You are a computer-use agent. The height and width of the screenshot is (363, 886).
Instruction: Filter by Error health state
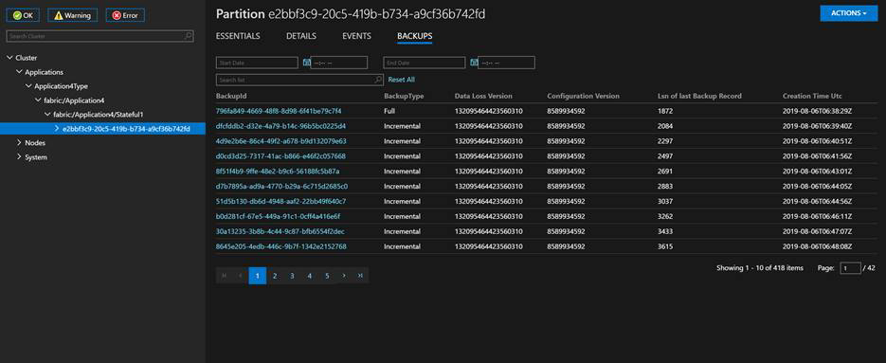point(125,15)
